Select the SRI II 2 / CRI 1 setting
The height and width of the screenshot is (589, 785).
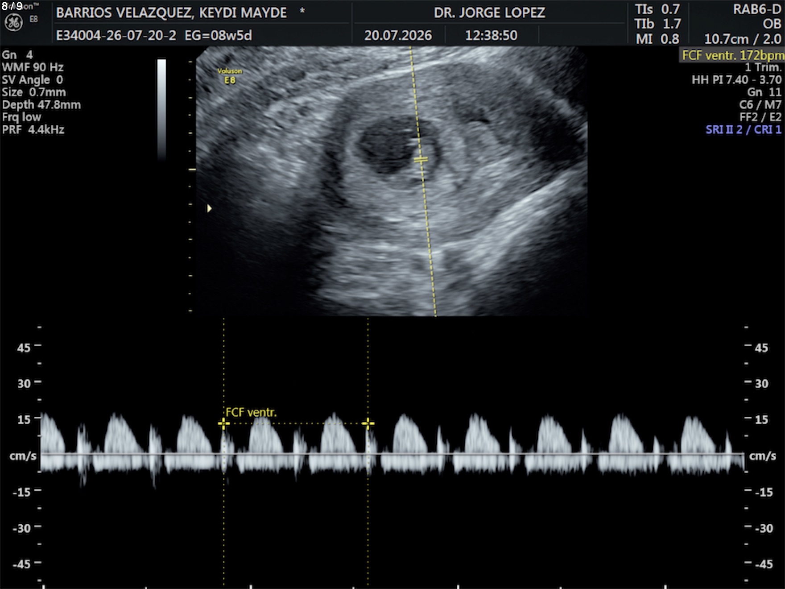pos(744,130)
